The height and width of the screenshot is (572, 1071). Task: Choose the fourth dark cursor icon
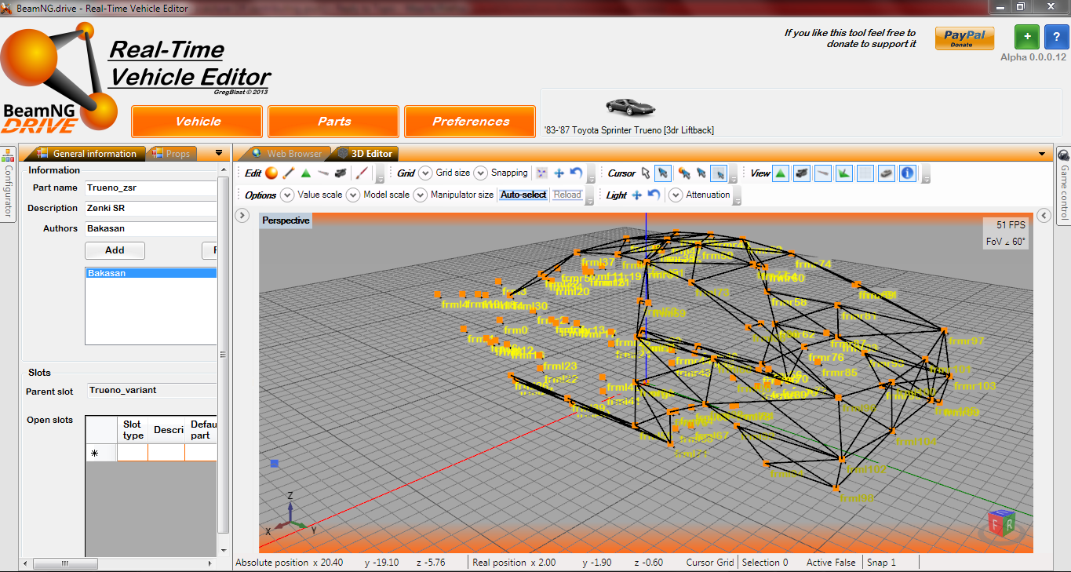click(x=701, y=173)
